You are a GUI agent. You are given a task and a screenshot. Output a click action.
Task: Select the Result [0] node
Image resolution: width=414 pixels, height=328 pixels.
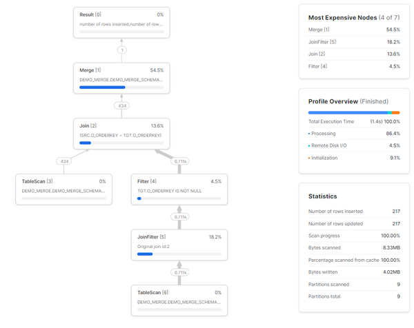pyautogui.click(x=121, y=22)
